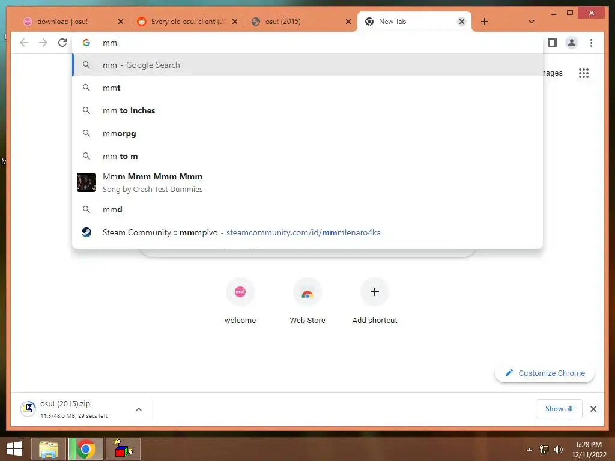The height and width of the screenshot is (461, 615).
Task: Click the search icon beside mm to inches
Action: [x=86, y=110]
